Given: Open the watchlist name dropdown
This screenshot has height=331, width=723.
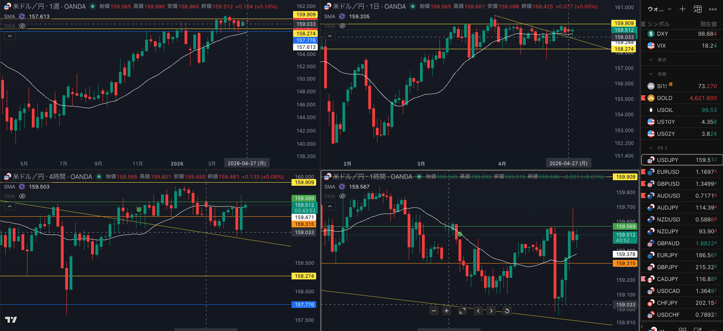Looking at the screenshot, I should 660,9.
